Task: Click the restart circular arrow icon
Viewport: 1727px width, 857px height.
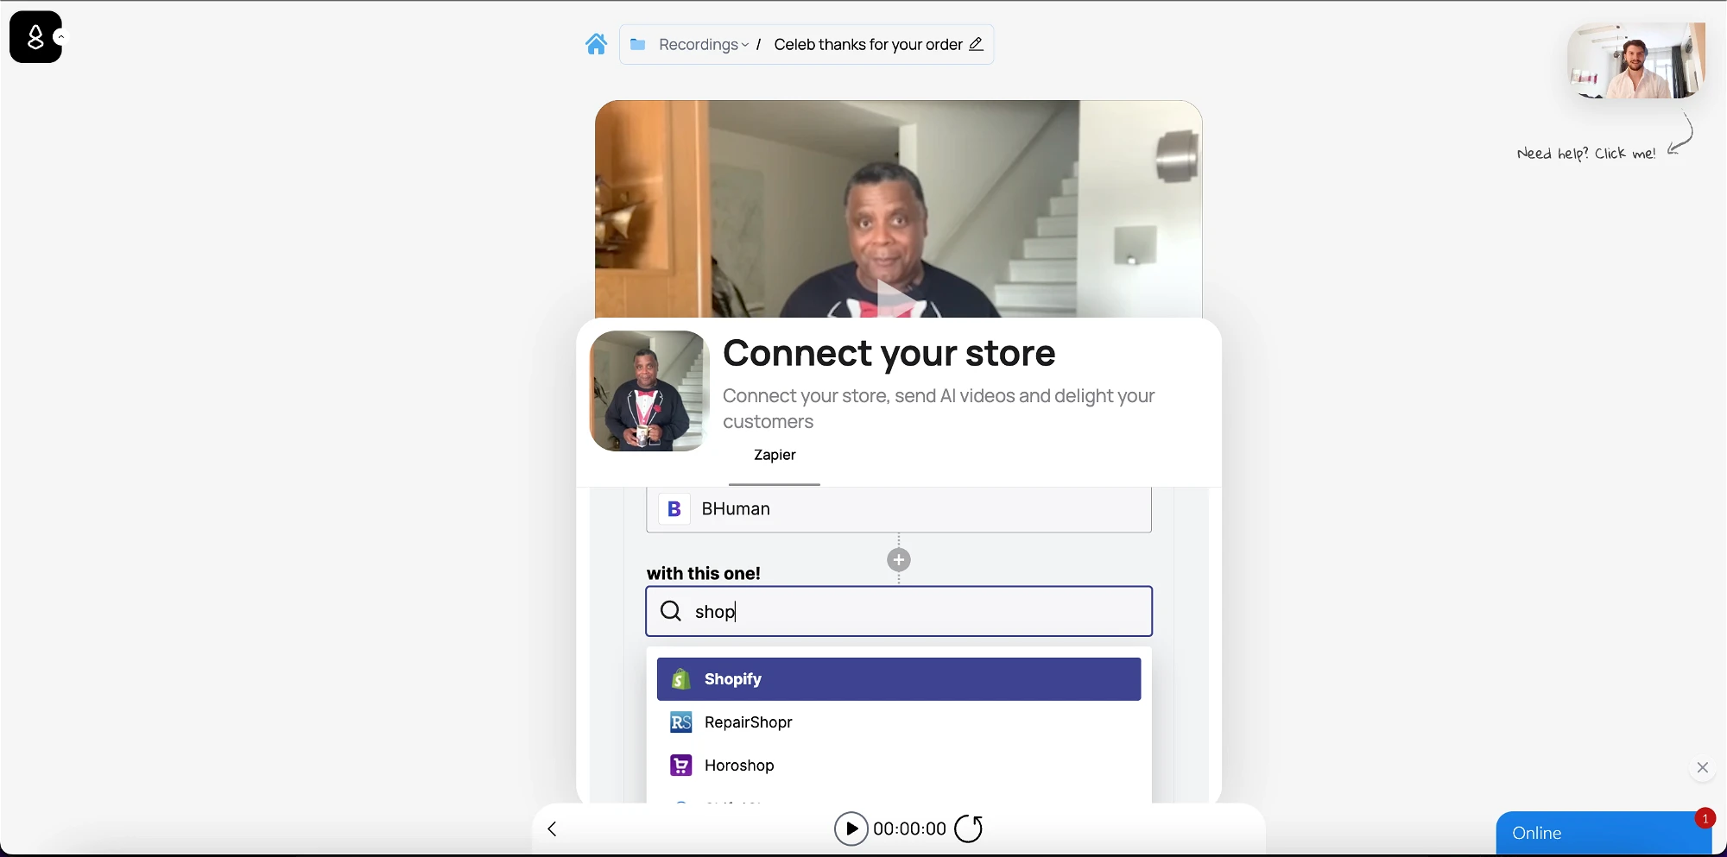Action: tap(969, 829)
